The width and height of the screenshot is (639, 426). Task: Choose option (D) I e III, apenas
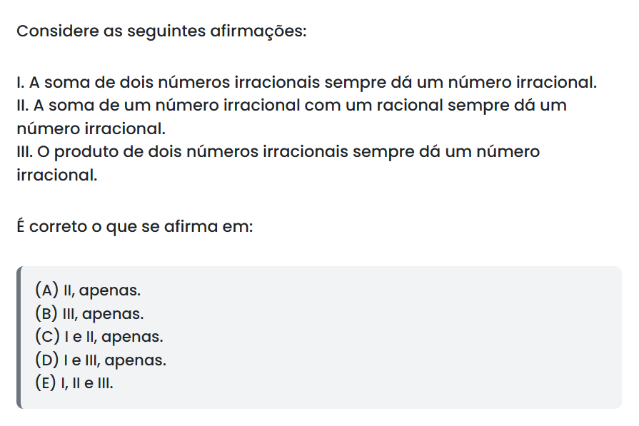pos(100,360)
